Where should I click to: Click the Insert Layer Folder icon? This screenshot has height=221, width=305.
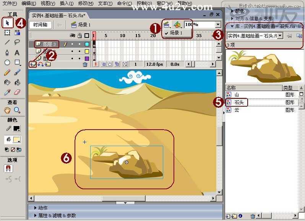(x=48, y=64)
